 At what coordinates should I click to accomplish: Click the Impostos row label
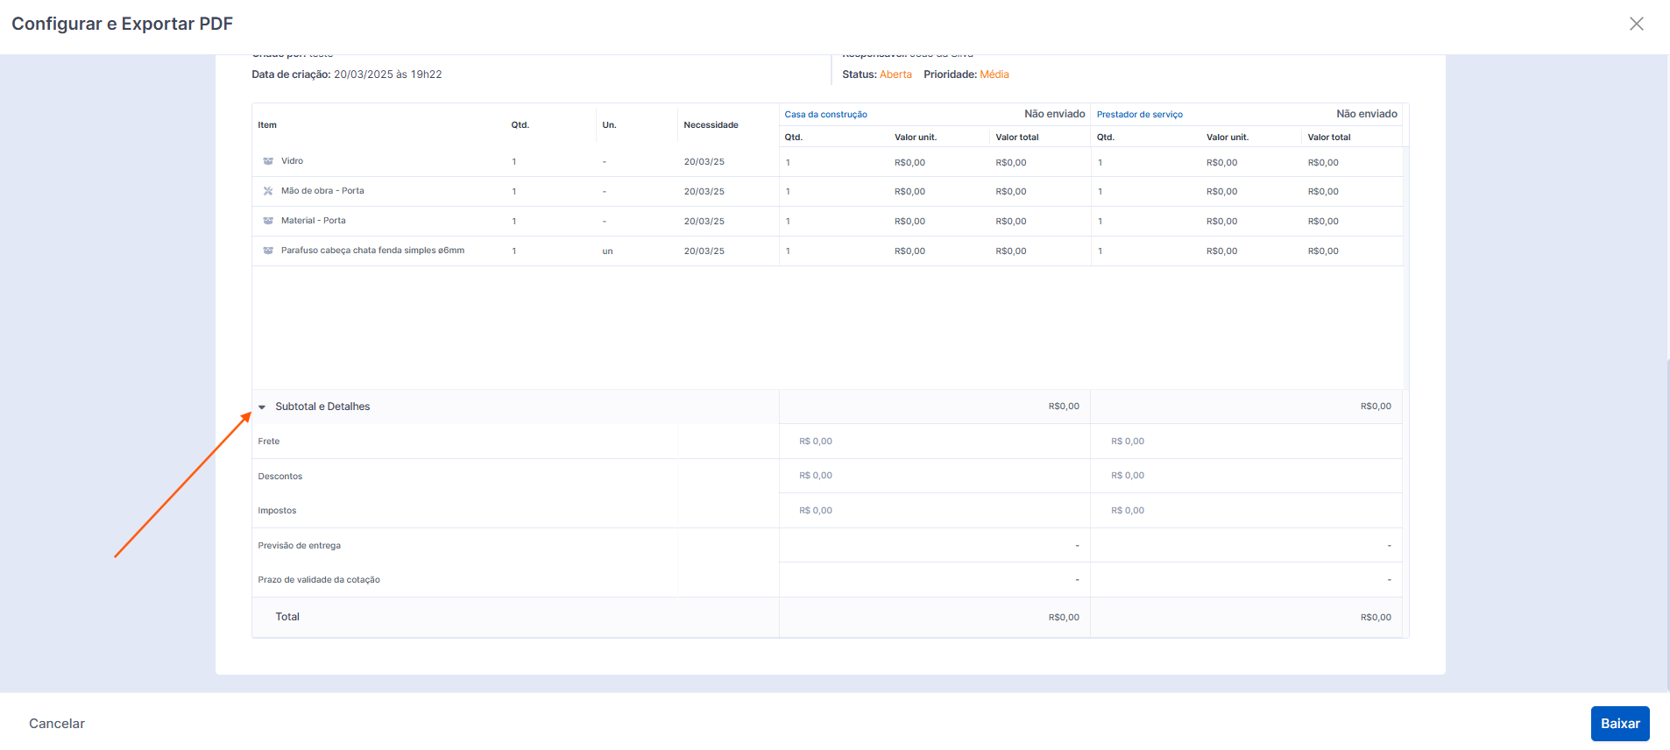(277, 511)
